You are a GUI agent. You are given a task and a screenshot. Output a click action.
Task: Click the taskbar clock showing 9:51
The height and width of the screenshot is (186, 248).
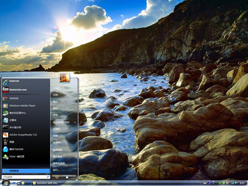pyautogui.click(x=242, y=183)
